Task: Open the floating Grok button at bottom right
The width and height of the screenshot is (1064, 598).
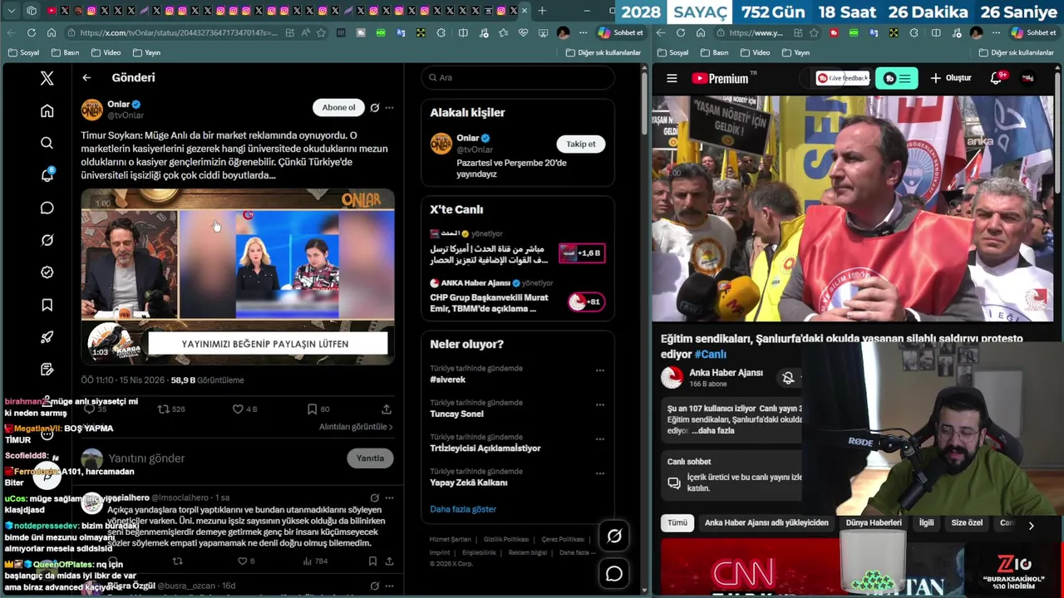Action: [x=614, y=537]
